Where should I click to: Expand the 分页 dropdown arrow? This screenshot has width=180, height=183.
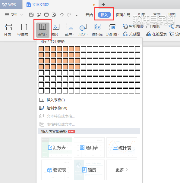13,34
